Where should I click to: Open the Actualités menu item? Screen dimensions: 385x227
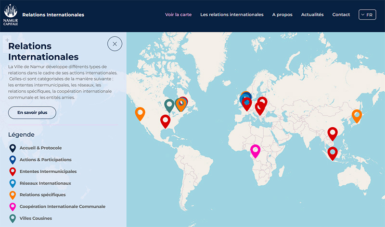tap(312, 15)
